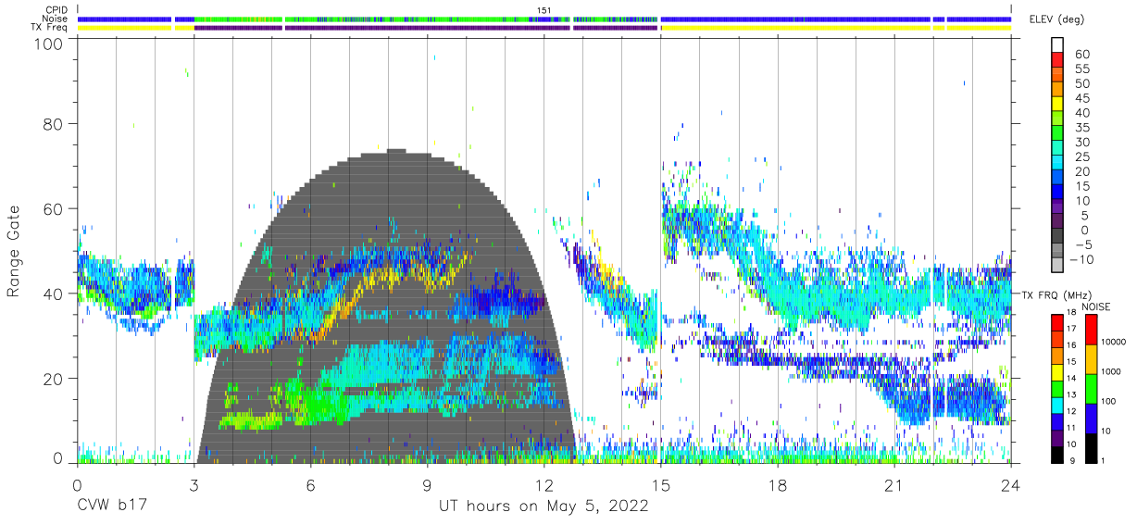Click the 15 UT hour tick label
Screen dimensions: 1137x525
pyautogui.click(x=661, y=486)
